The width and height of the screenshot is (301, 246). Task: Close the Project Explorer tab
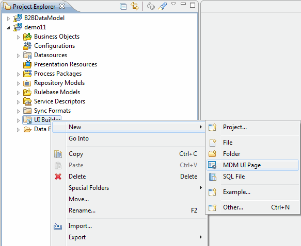click(x=62, y=6)
